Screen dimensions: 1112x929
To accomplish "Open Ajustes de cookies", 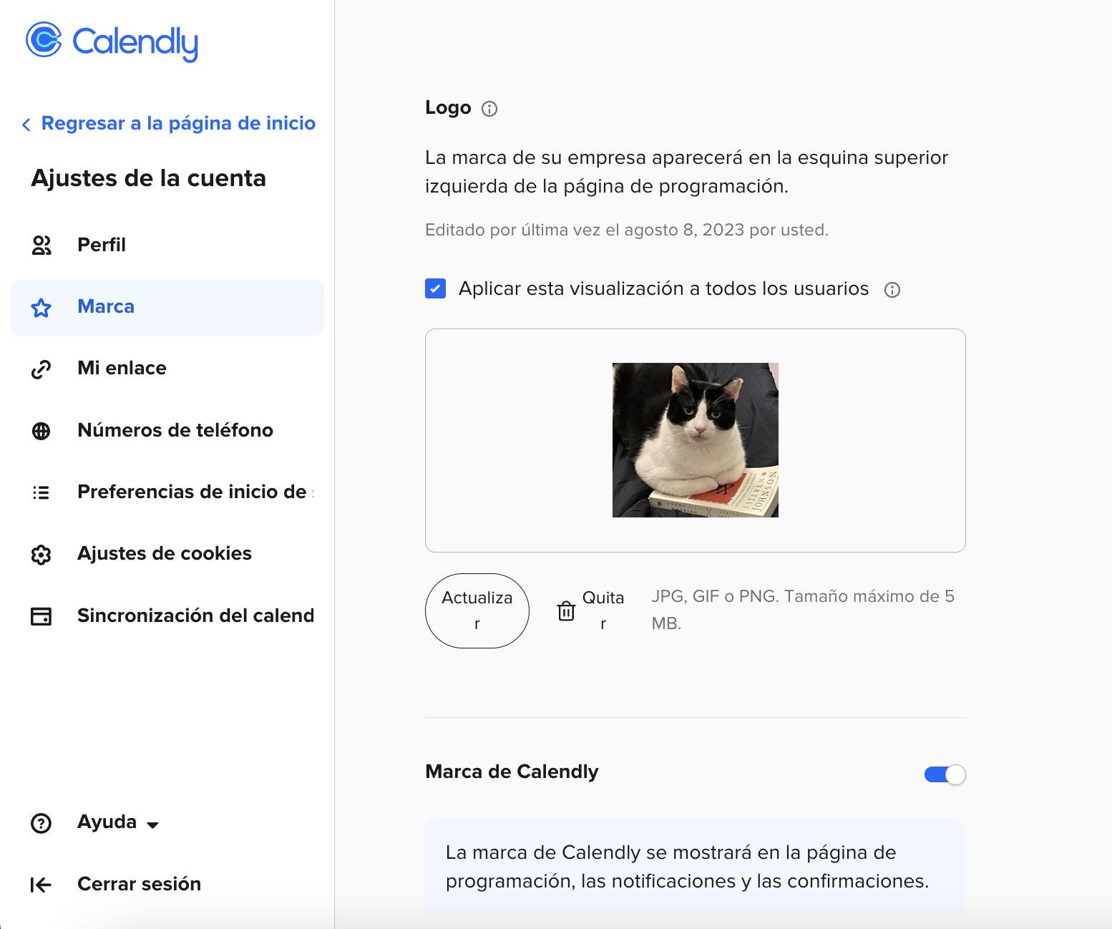I will pos(167,554).
